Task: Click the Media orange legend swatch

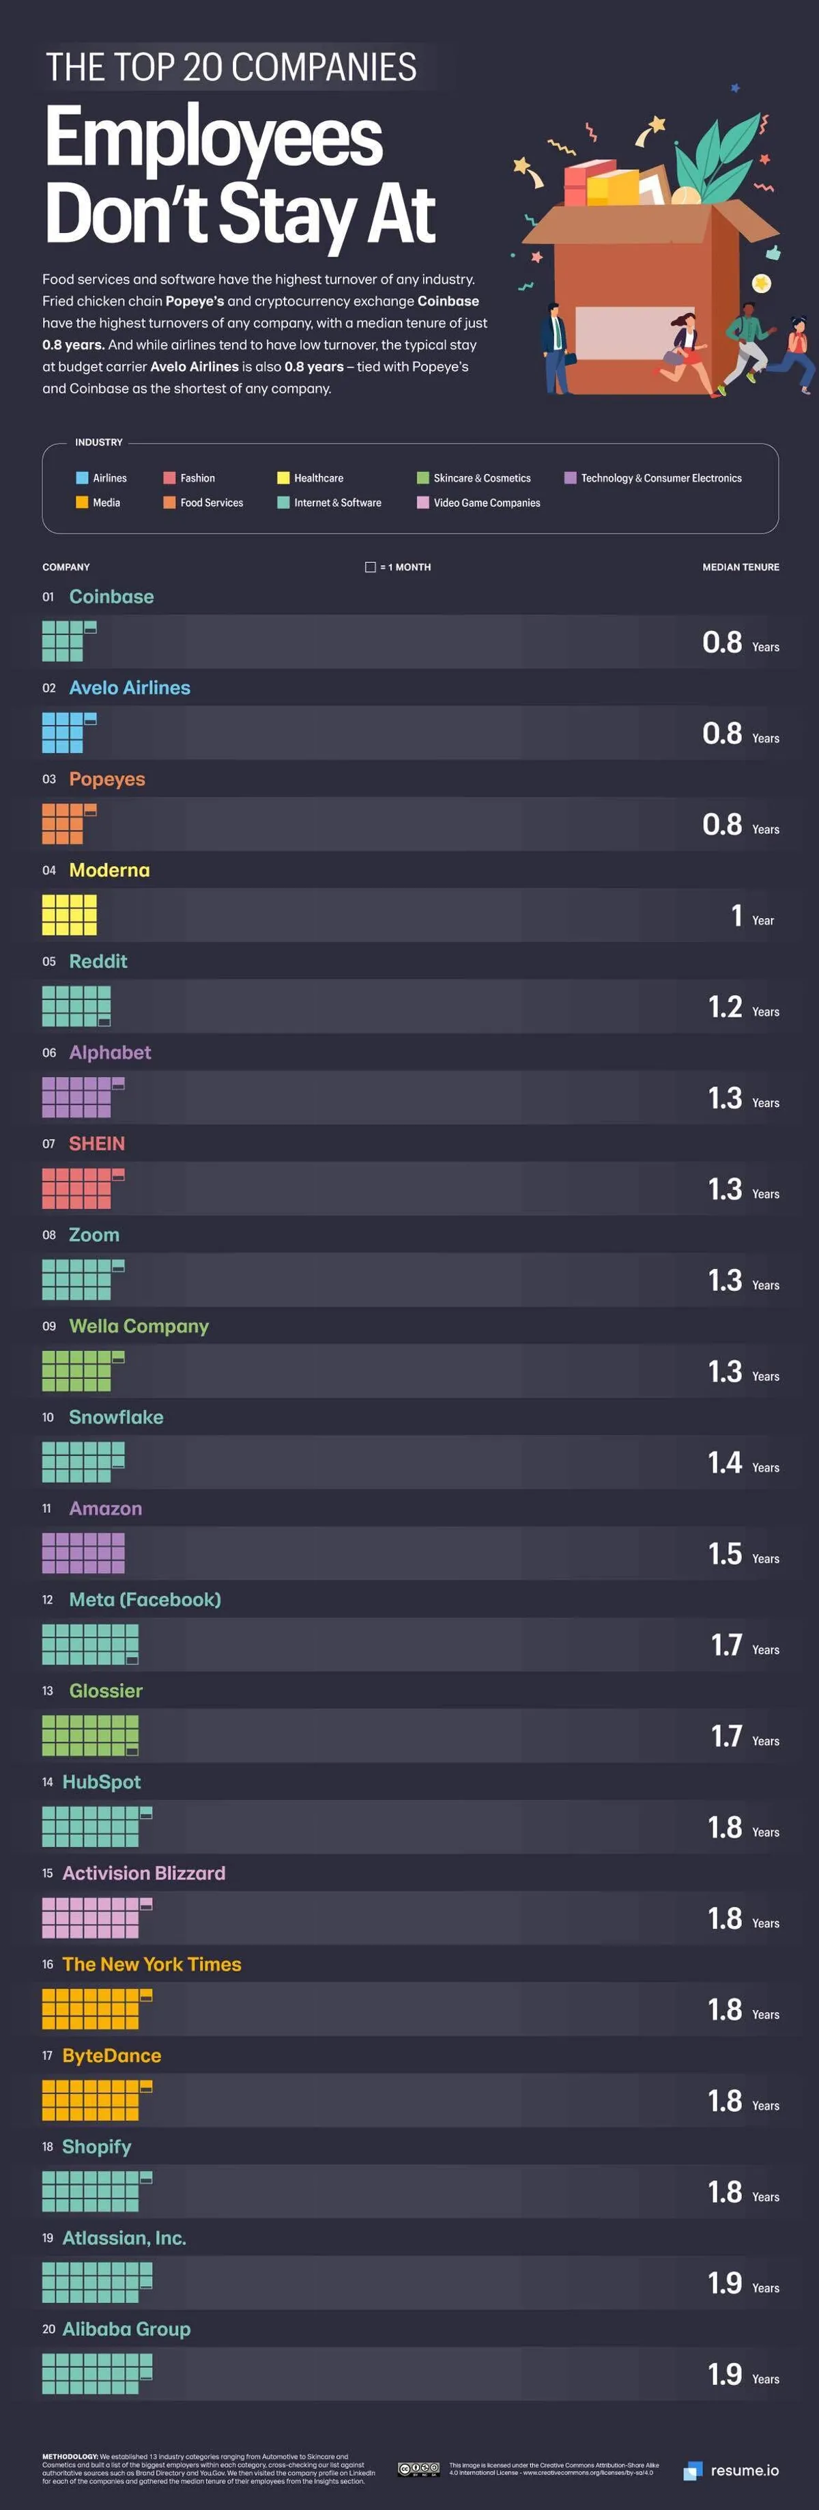Action: (x=82, y=503)
